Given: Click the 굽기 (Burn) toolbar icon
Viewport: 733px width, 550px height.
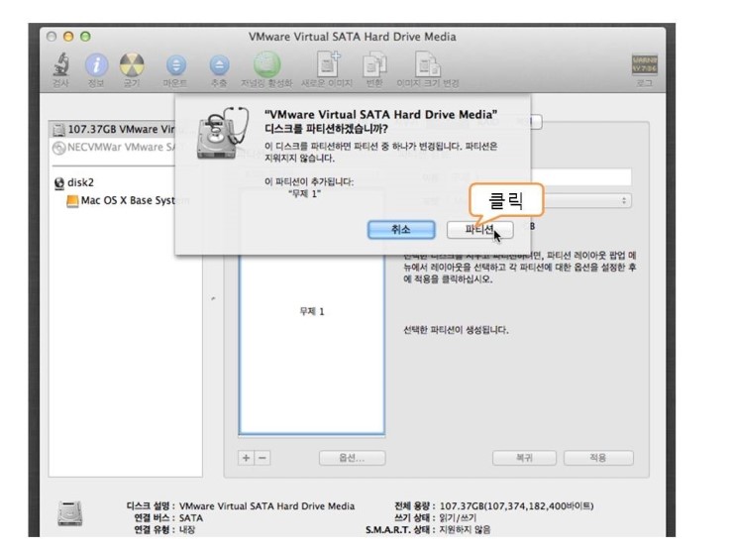Looking at the screenshot, I should (132, 65).
